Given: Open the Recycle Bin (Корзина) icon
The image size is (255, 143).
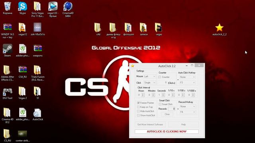Looking at the screenshot, I should click(x=7, y=8).
